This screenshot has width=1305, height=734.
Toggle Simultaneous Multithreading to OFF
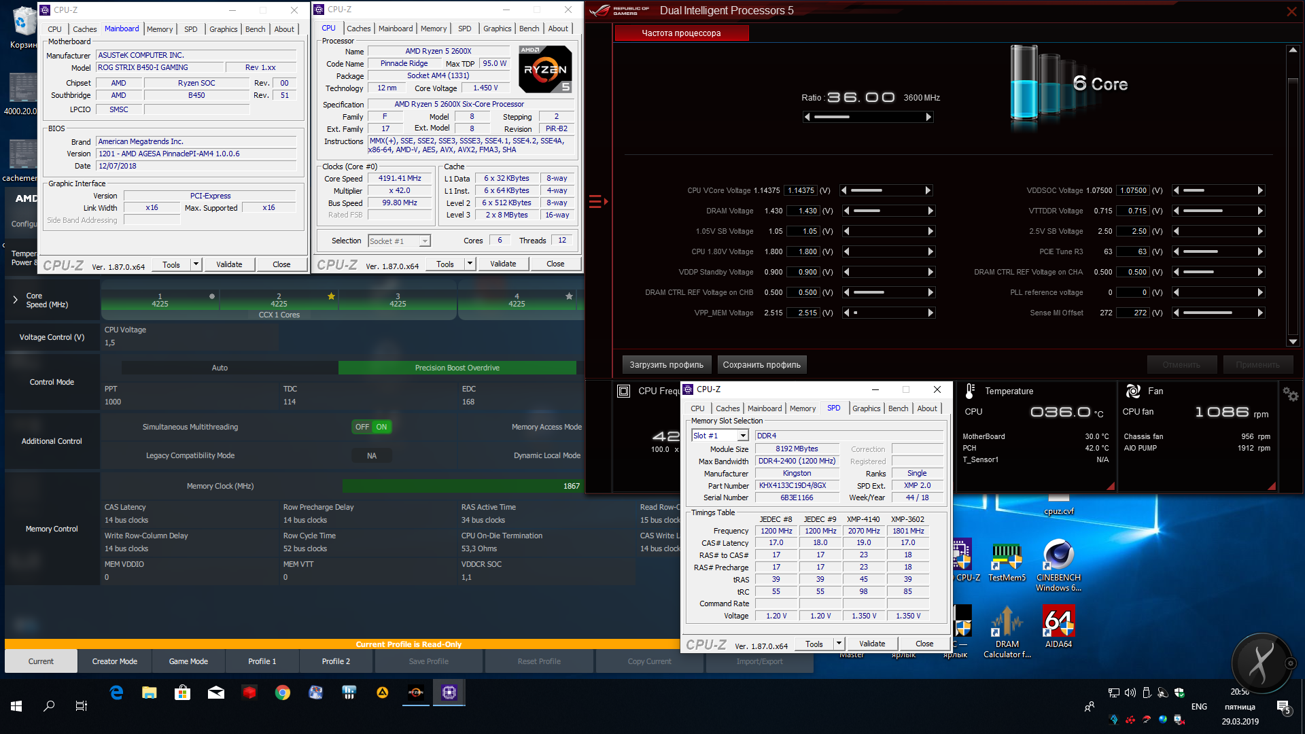(x=362, y=427)
